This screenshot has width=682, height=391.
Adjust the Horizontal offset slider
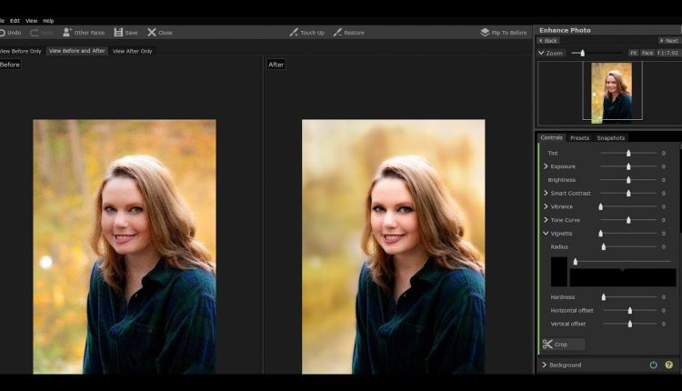[630, 311]
